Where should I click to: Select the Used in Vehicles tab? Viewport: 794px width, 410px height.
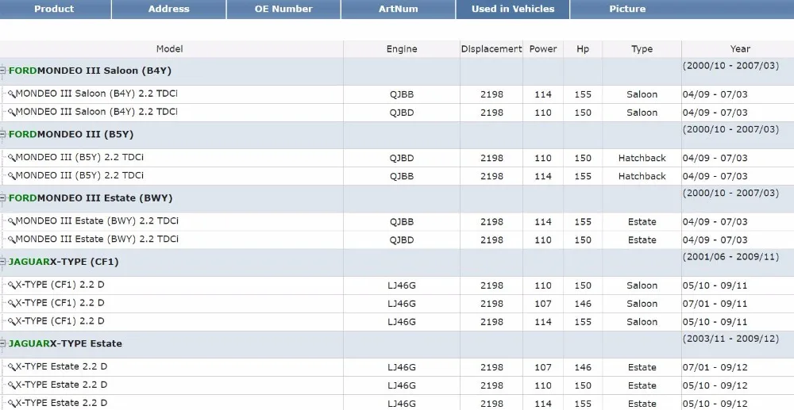tap(513, 9)
